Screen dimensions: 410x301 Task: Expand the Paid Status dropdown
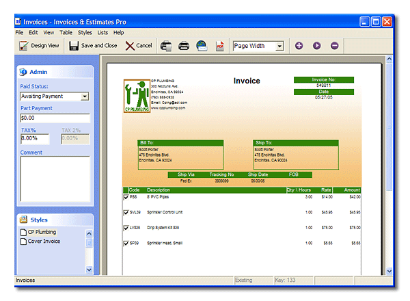tap(85, 96)
